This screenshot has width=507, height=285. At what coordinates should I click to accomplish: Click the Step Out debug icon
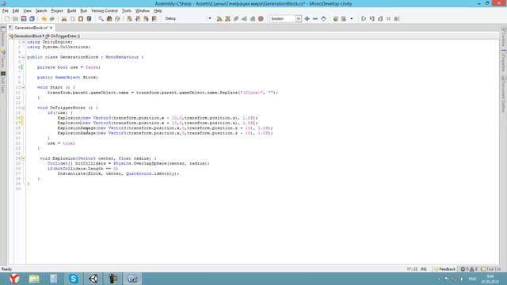pos(380,19)
